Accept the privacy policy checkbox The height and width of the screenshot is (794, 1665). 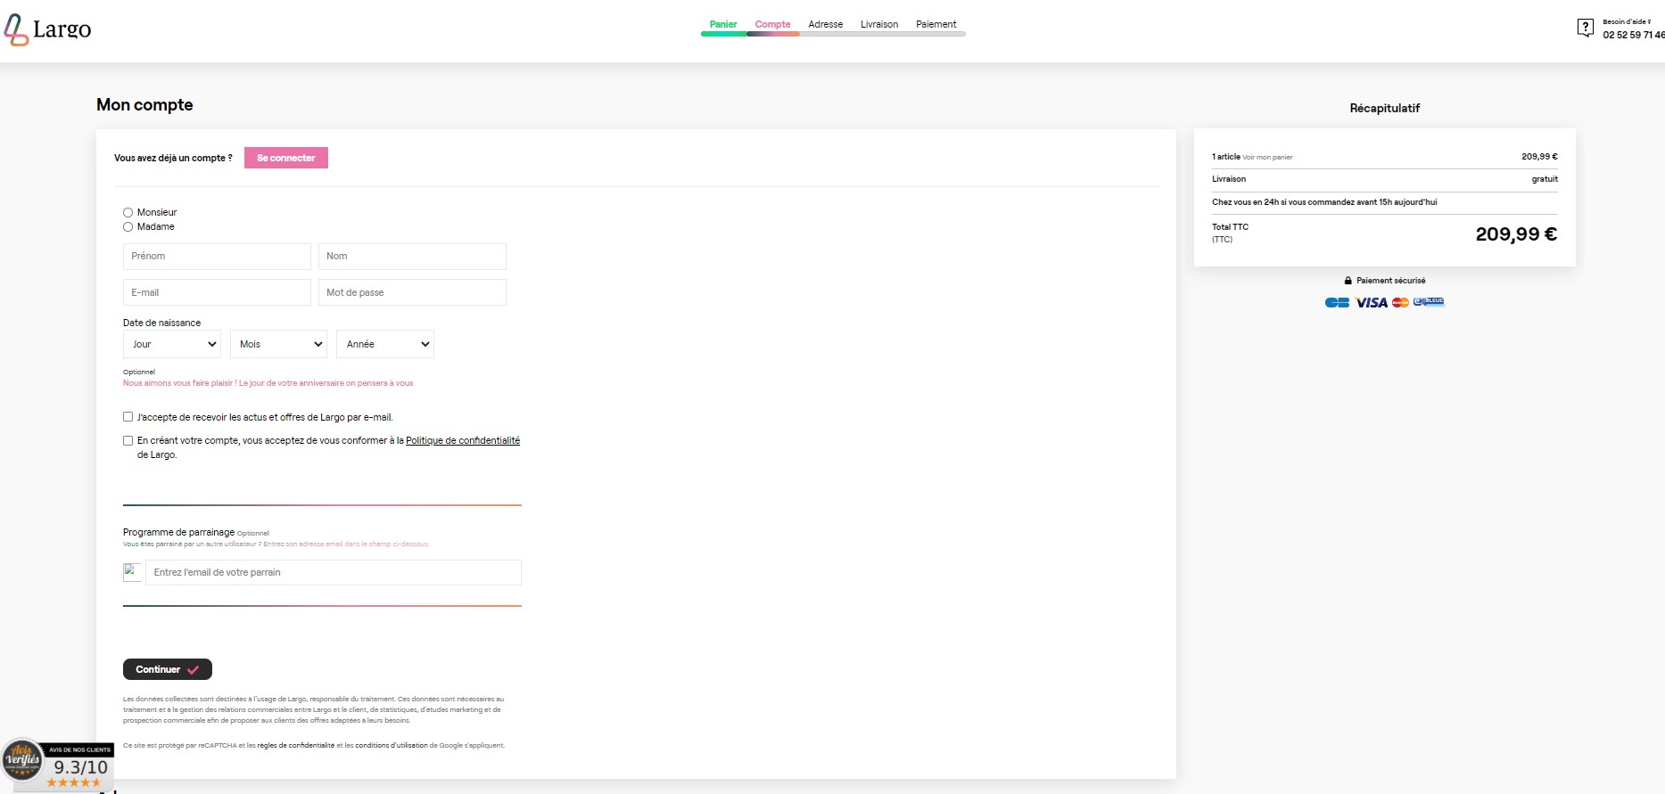click(x=128, y=440)
